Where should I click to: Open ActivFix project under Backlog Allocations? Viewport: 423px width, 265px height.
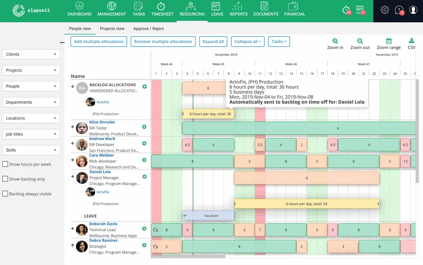[x=103, y=102]
